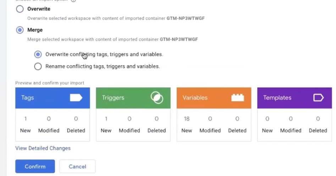Click the Variables brick icon
Viewport: 336px width, 176px height.
tap(237, 98)
